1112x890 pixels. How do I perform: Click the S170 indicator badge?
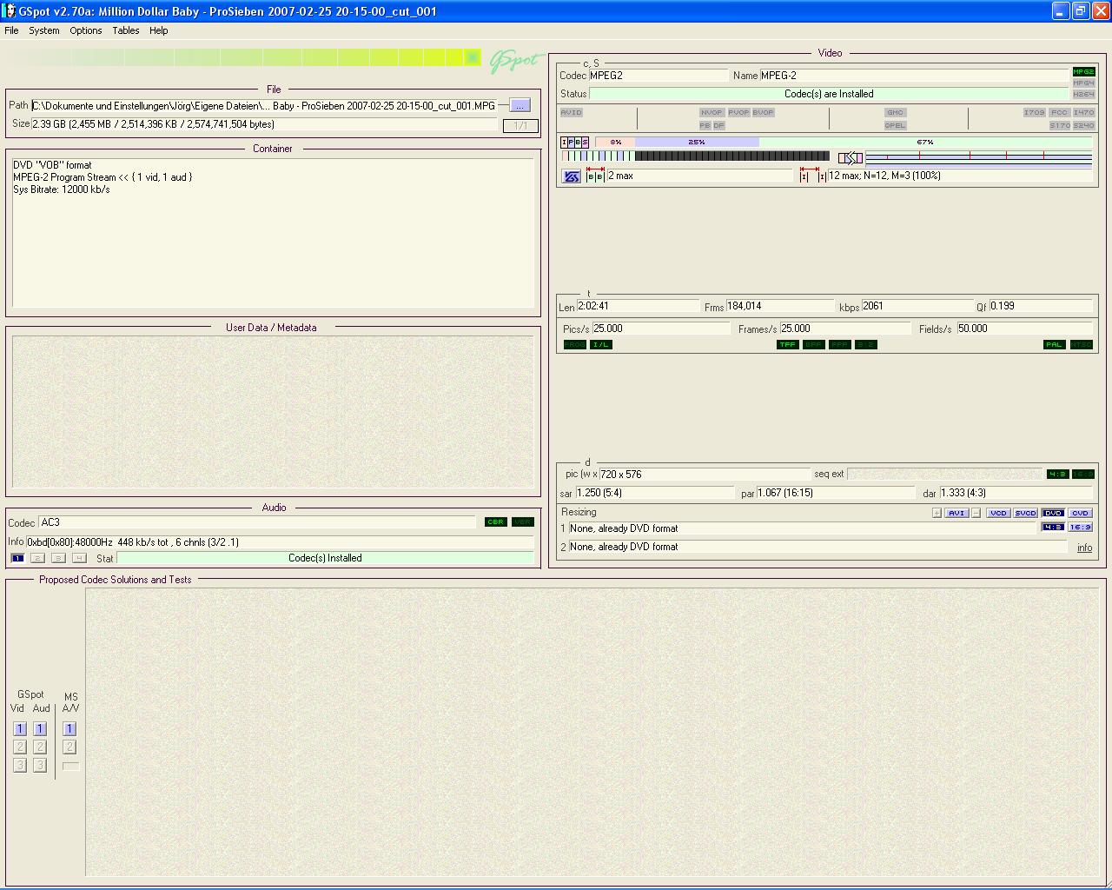1059,125
